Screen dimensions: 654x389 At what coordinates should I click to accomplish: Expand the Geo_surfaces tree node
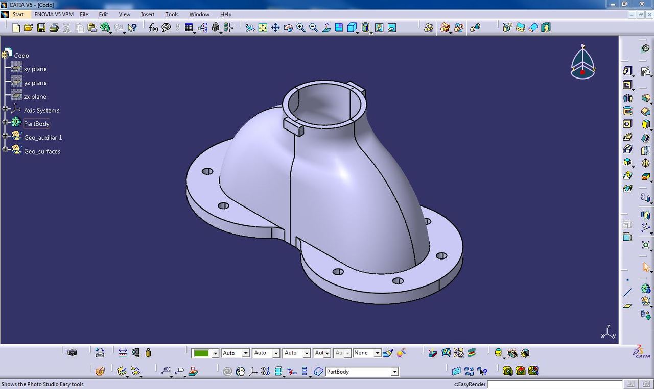tap(6, 149)
